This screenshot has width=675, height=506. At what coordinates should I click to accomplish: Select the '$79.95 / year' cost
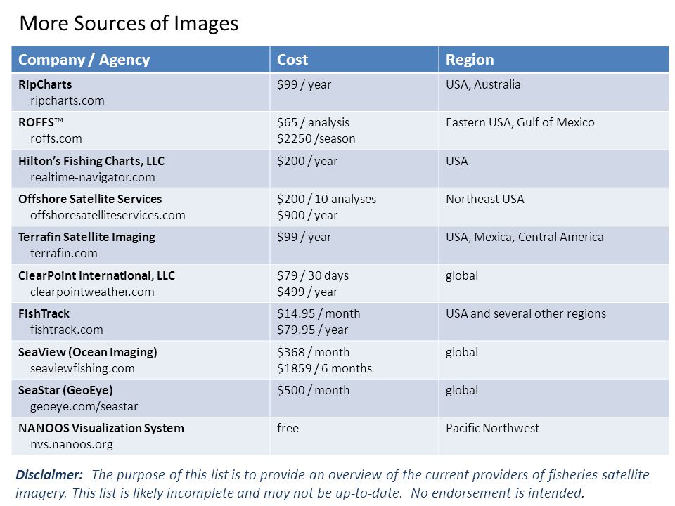click(x=312, y=330)
